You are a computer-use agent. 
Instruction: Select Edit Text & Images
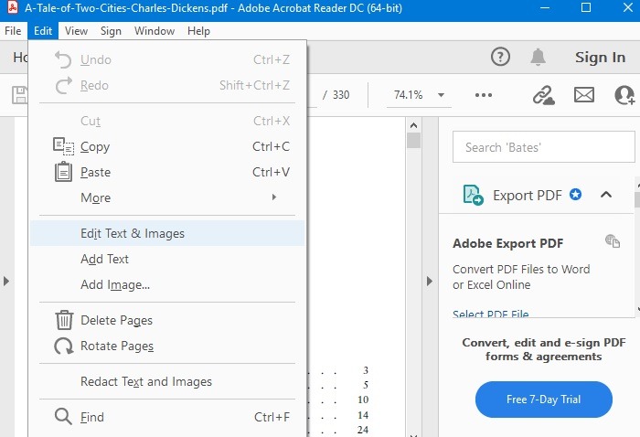click(167, 233)
